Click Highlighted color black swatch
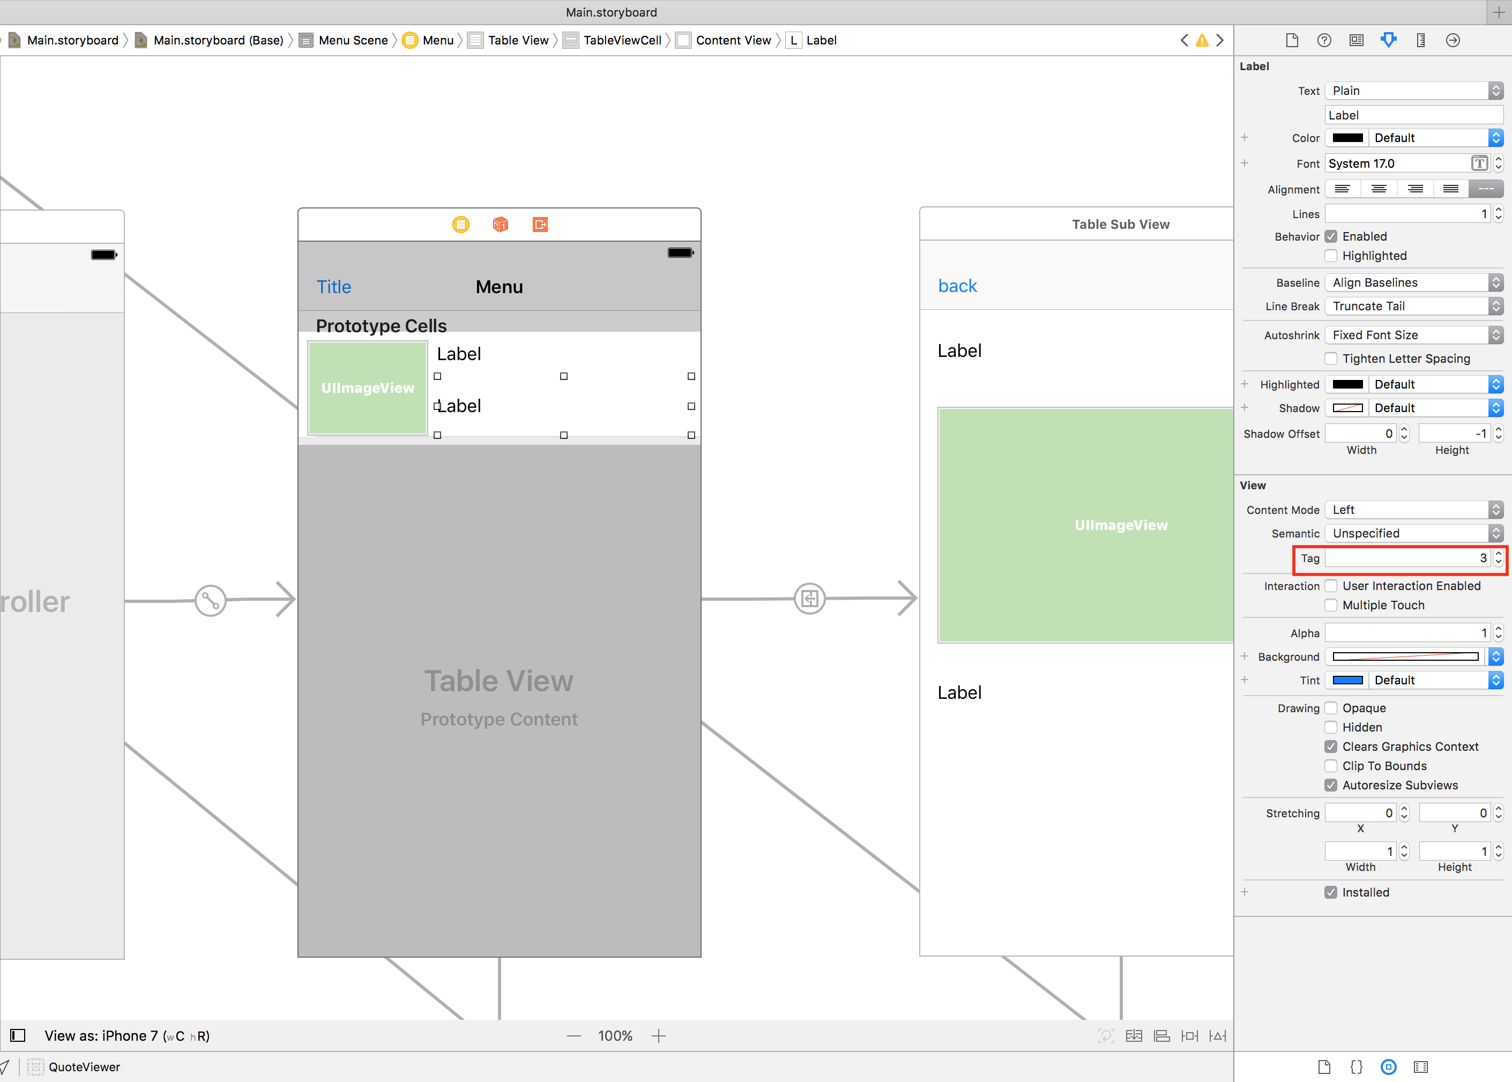Screen dimensions: 1512x1082 coord(1347,384)
